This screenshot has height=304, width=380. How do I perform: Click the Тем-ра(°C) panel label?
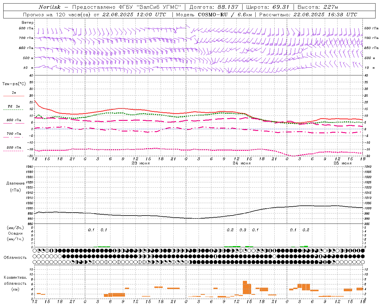14,84
